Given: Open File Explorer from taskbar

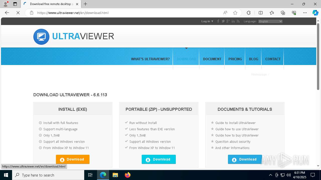Looking at the screenshot, I should pos(115,175).
